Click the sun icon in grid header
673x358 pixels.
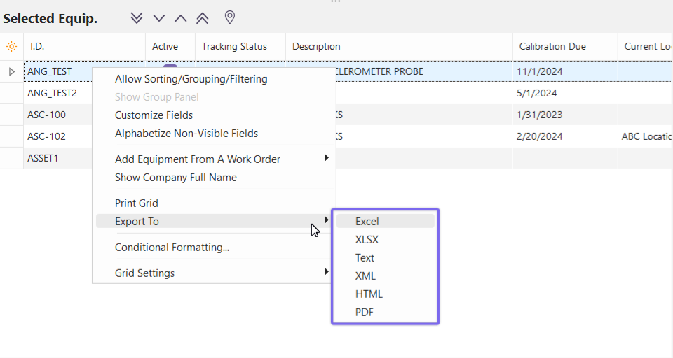[11, 47]
